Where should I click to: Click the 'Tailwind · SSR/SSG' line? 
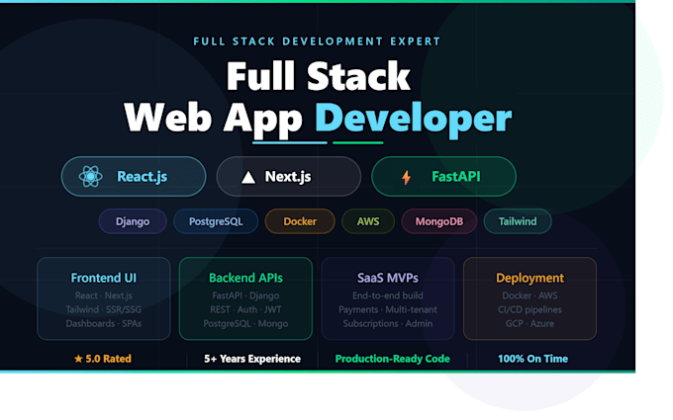coord(104,309)
